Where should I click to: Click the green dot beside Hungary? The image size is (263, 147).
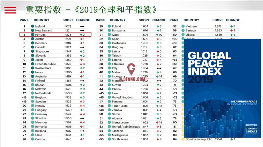tap(33, 110)
